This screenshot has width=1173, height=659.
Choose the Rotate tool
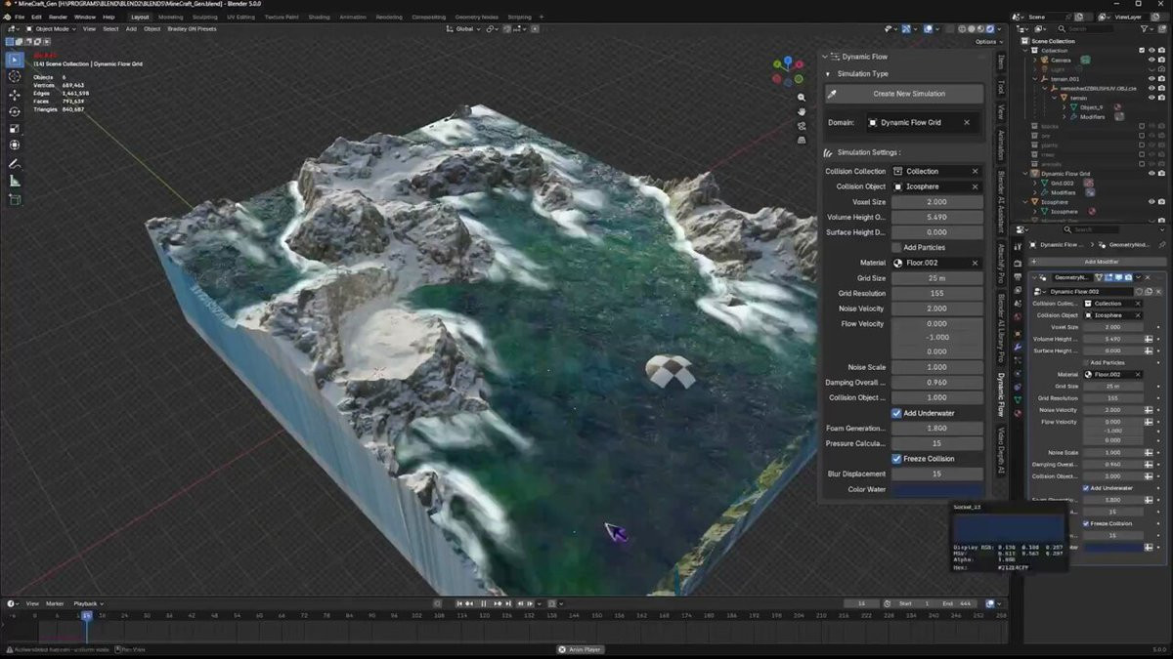click(15, 111)
